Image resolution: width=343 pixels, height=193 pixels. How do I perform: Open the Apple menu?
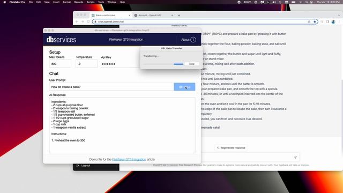click(x=5, y=2)
